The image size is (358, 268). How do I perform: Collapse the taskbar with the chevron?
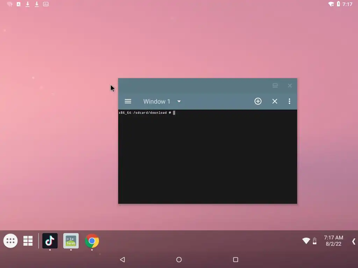354,241
